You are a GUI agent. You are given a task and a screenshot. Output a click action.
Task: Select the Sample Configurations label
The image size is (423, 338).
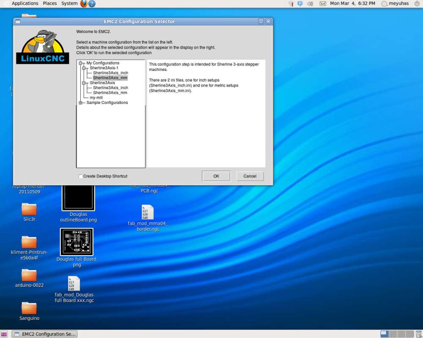pos(107,103)
